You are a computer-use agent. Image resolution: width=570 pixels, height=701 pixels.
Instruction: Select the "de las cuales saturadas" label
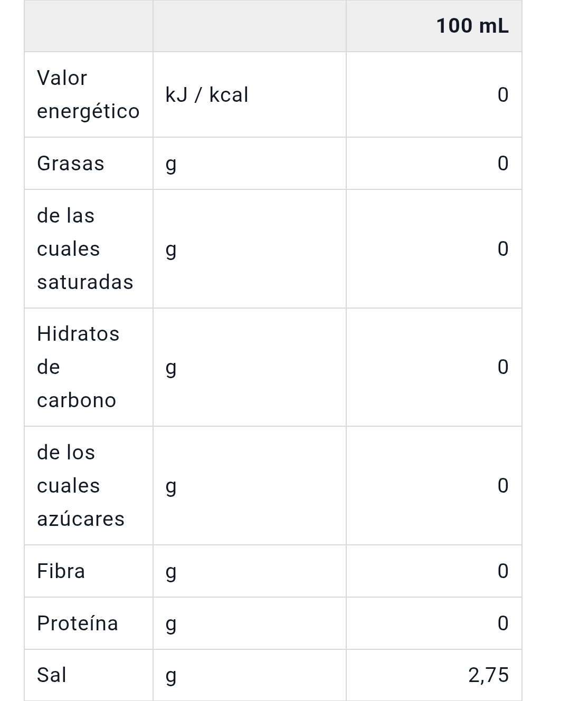85,249
